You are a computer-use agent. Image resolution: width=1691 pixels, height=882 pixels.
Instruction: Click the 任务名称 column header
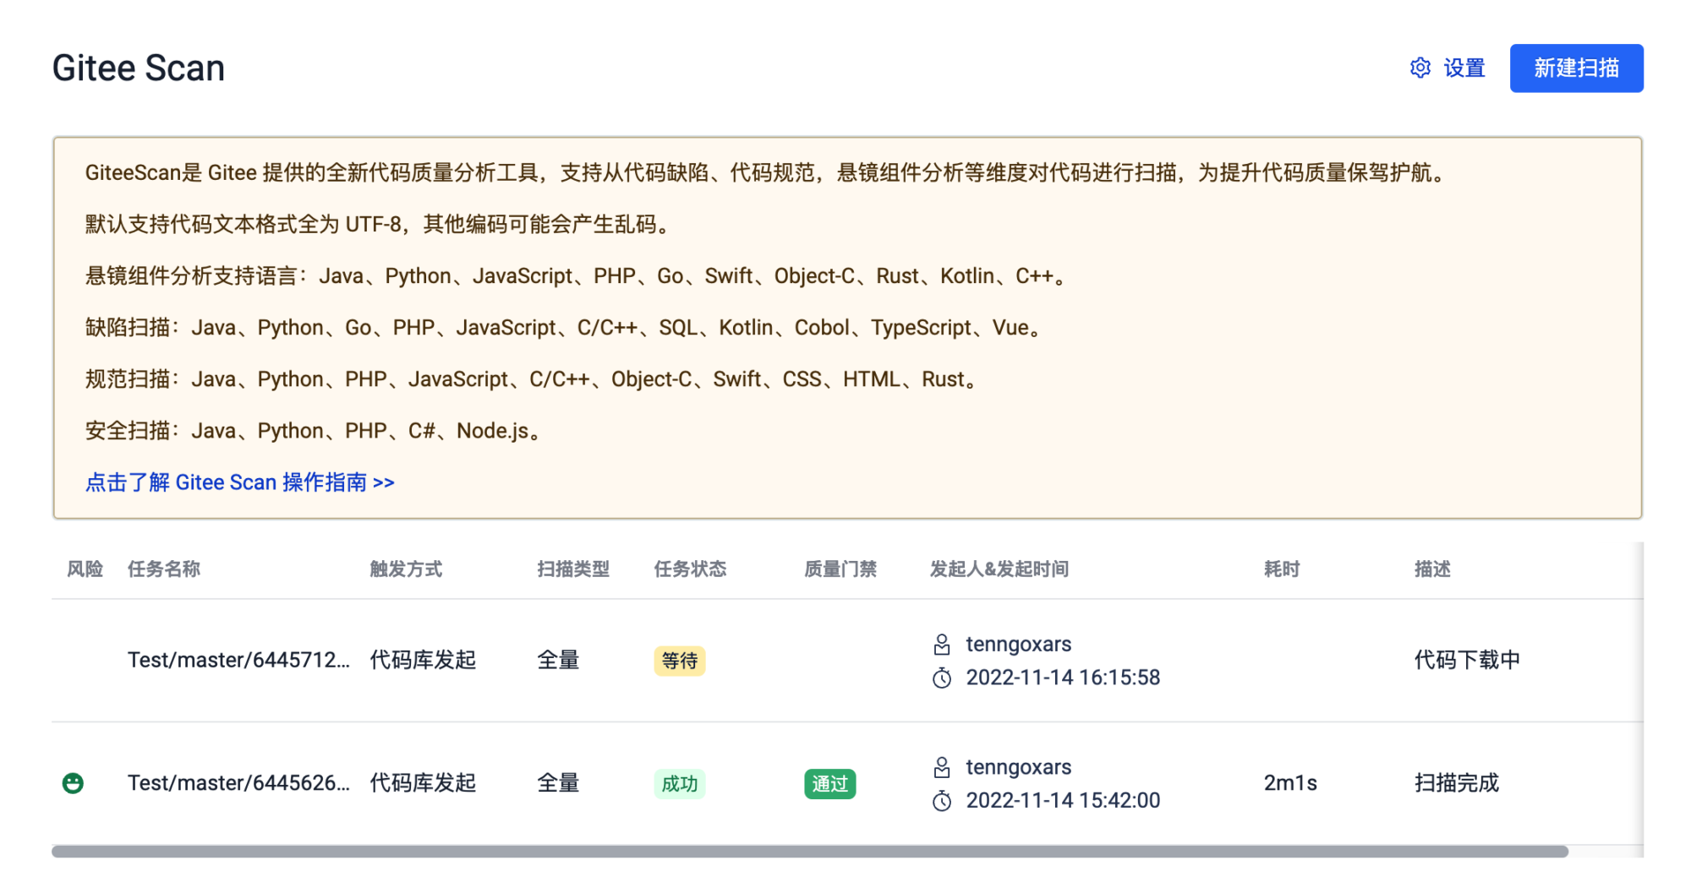point(164,569)
